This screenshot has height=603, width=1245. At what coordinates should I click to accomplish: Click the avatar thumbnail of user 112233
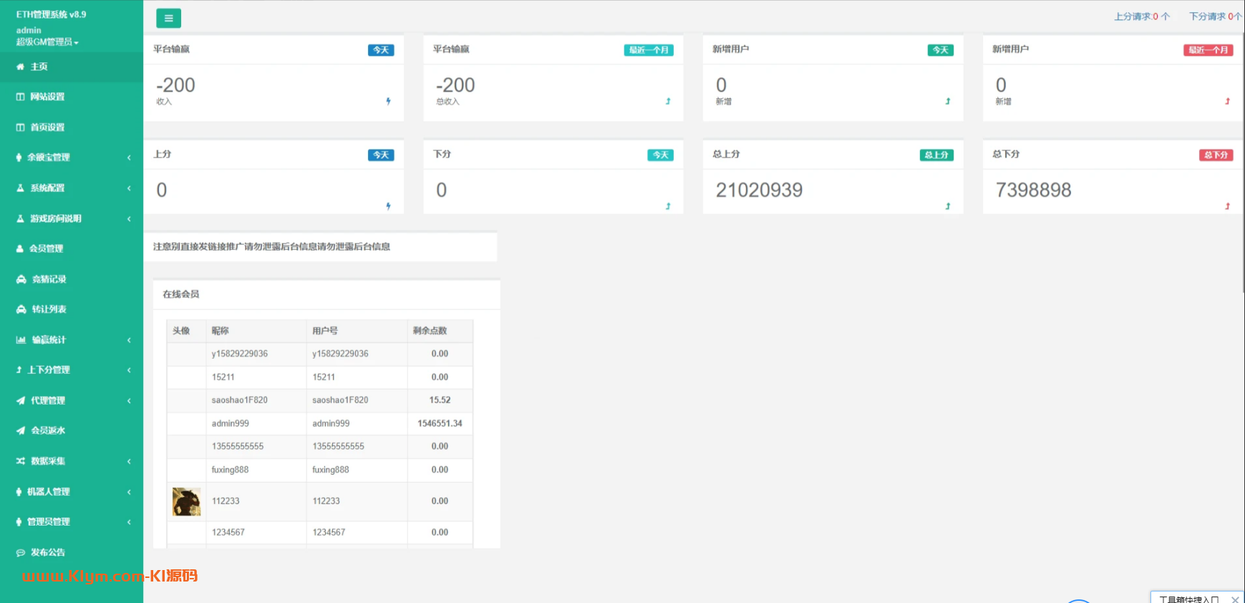pos(186,501)
